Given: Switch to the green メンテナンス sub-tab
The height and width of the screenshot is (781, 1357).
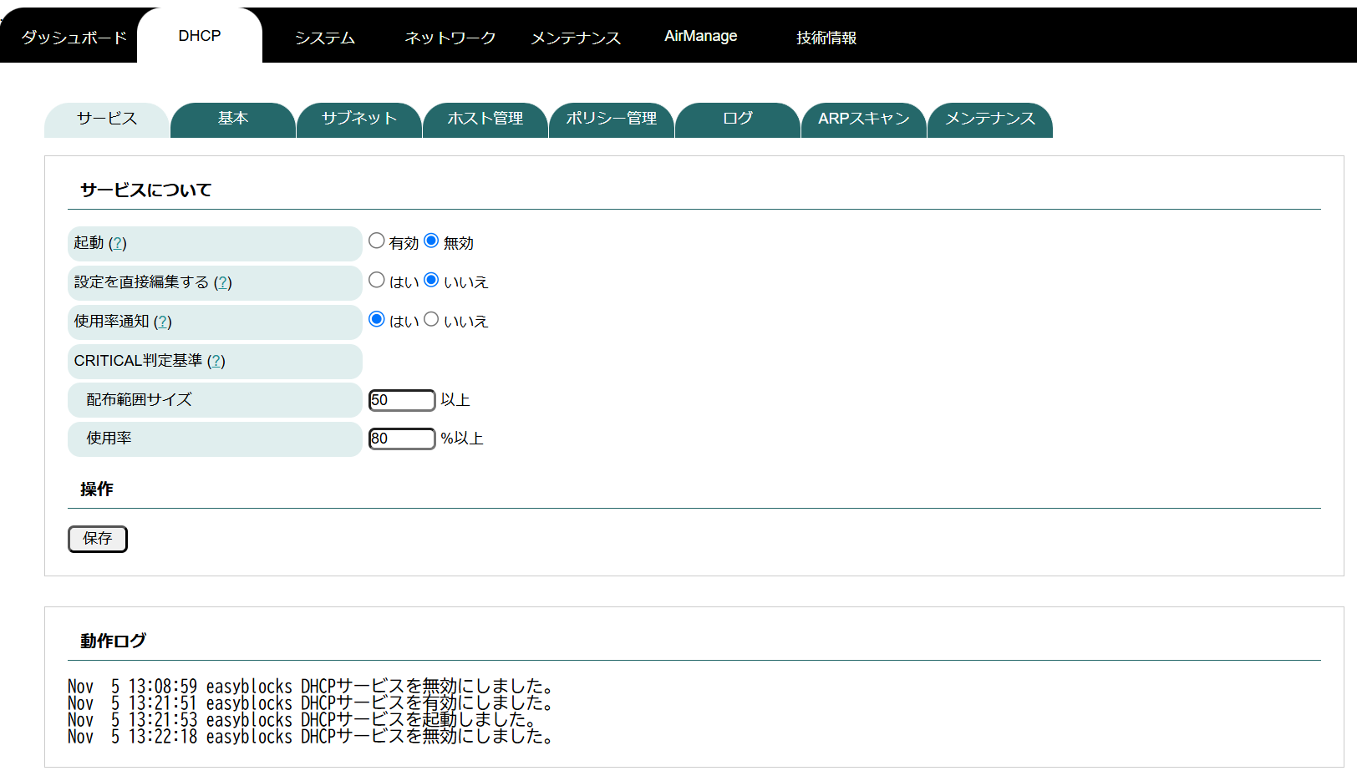Looking at the screenshot, I should tap(990, 119).
